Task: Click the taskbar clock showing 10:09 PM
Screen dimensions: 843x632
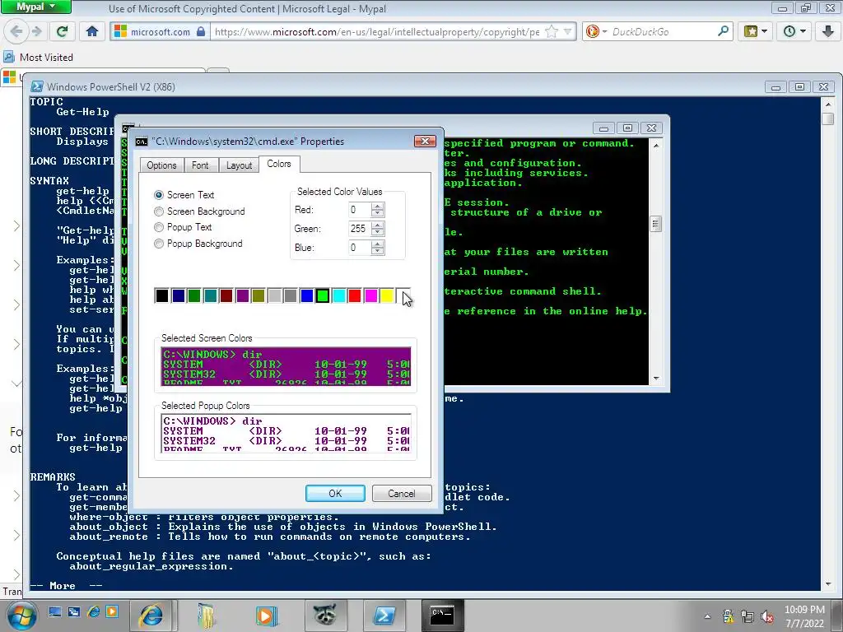Action: tap(805, 616)
